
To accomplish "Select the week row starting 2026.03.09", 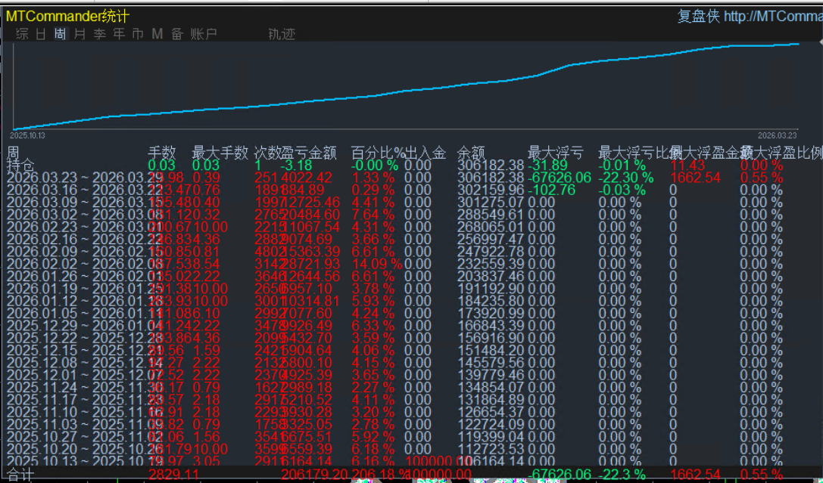I will (x=412, y=203).
